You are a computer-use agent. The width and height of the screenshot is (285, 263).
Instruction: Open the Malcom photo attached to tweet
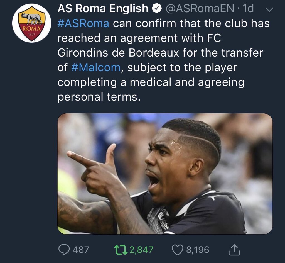pos(165,174)
